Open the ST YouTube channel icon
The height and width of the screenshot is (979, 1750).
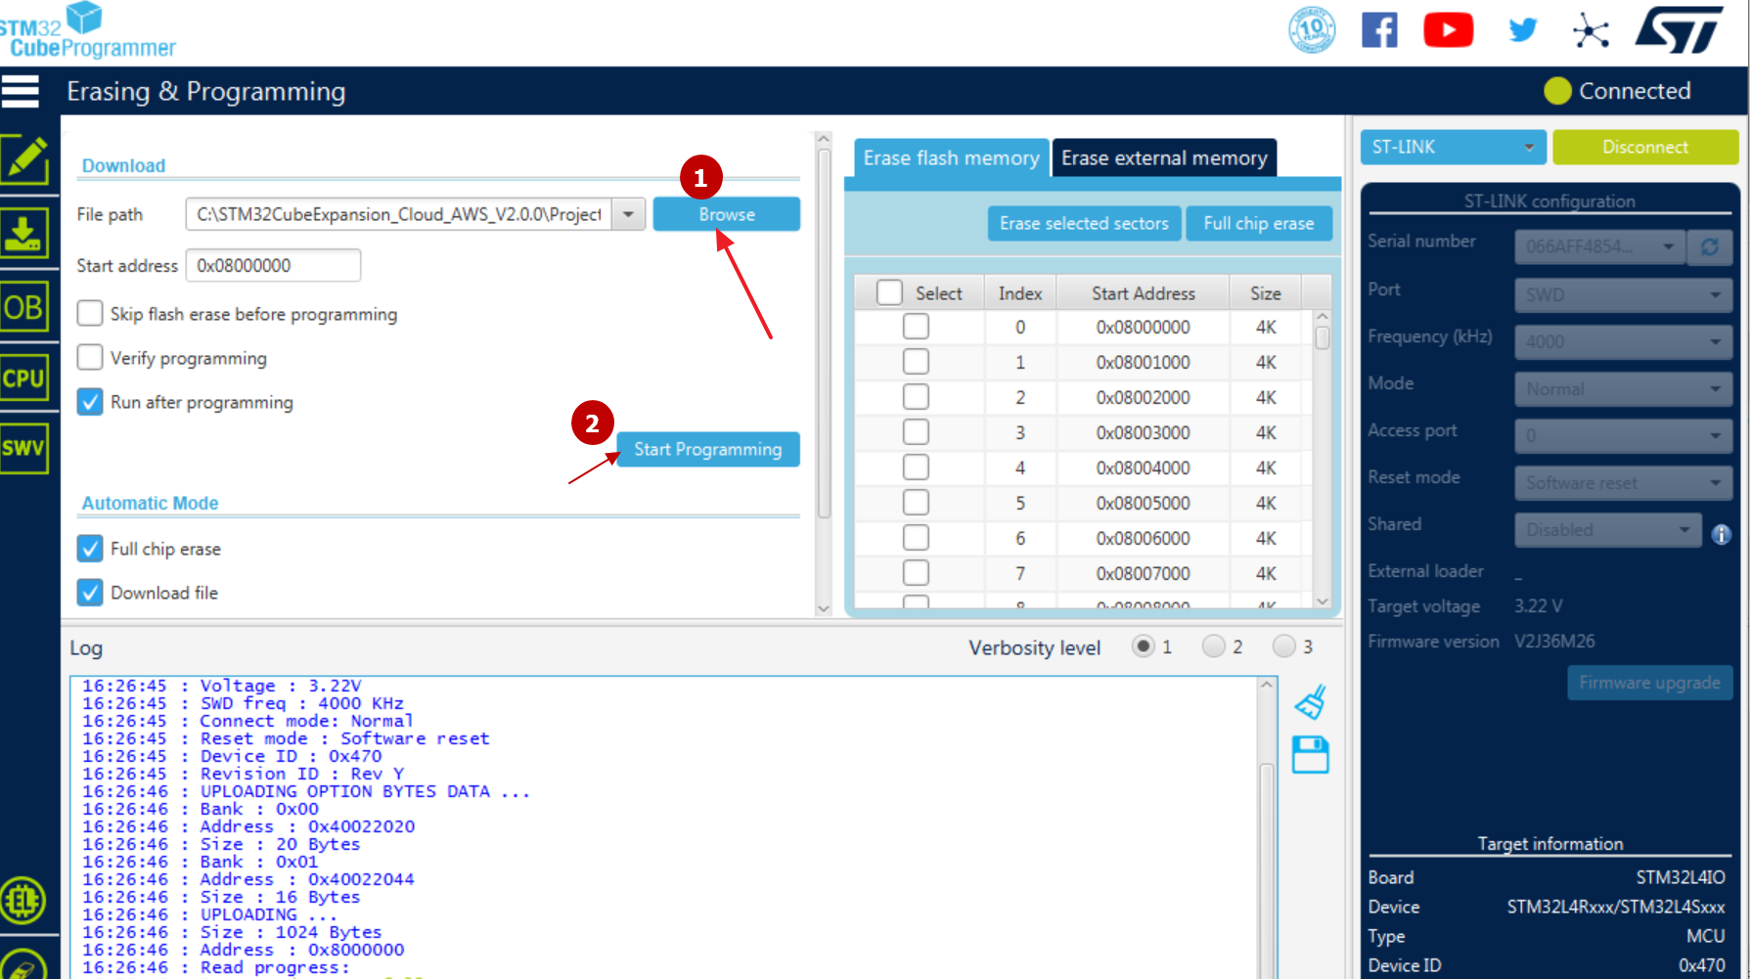pos(1448,30)
